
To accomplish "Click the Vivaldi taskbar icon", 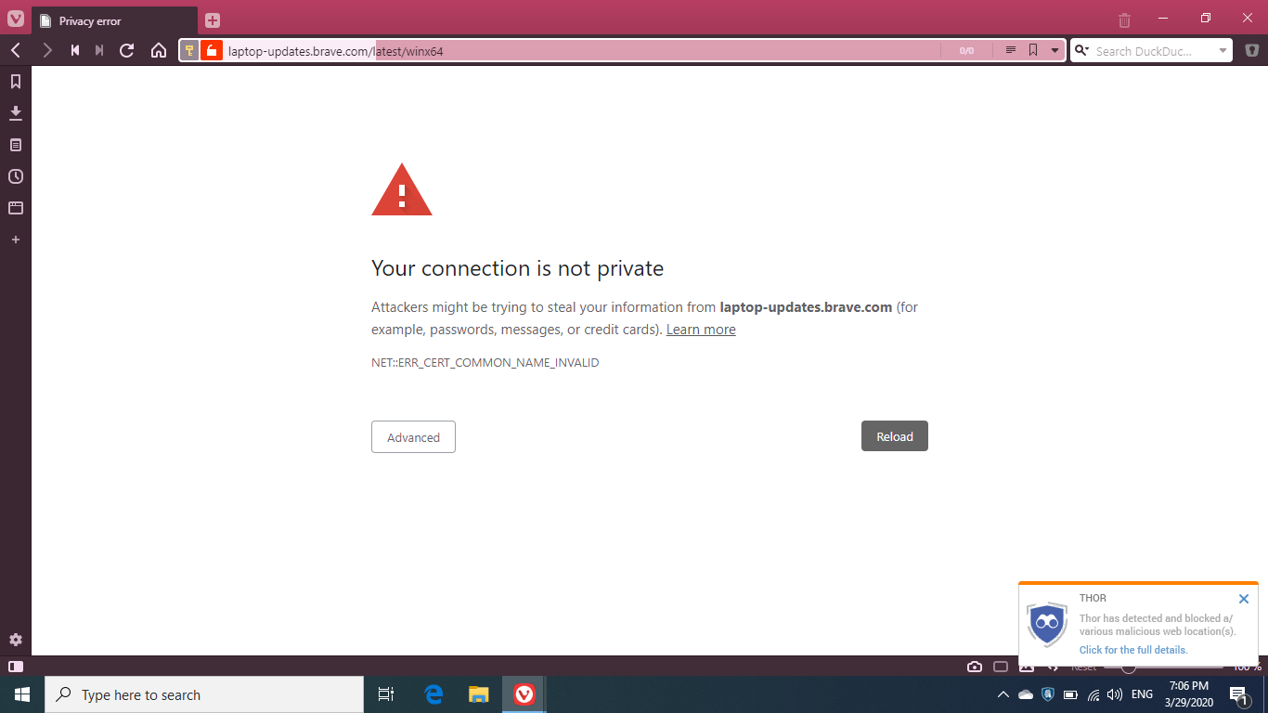I will pyautogui.click(x=524, y=694).
